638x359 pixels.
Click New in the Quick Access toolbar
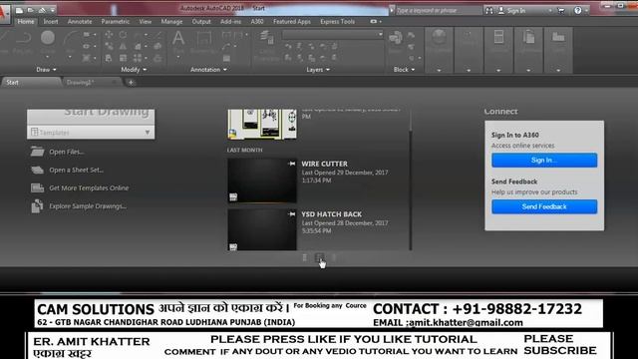pos(19,10)
